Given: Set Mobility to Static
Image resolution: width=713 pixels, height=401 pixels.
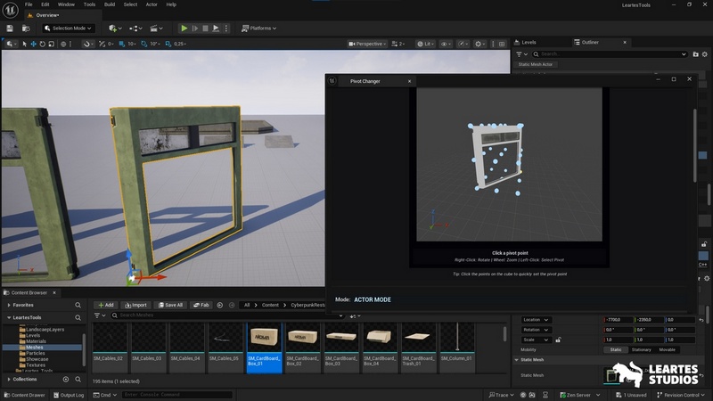Looking at the screenshot, I should click(615, 349).
